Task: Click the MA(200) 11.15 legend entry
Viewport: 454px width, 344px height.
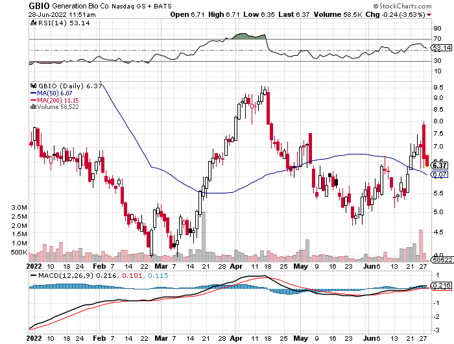Action: [x=54, y=100]
